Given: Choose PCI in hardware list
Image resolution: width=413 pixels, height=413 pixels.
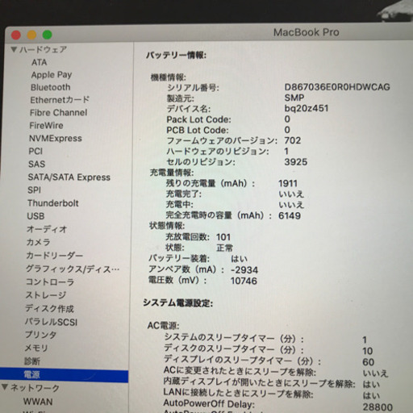Looking at the screenshot, I should 35,151.
